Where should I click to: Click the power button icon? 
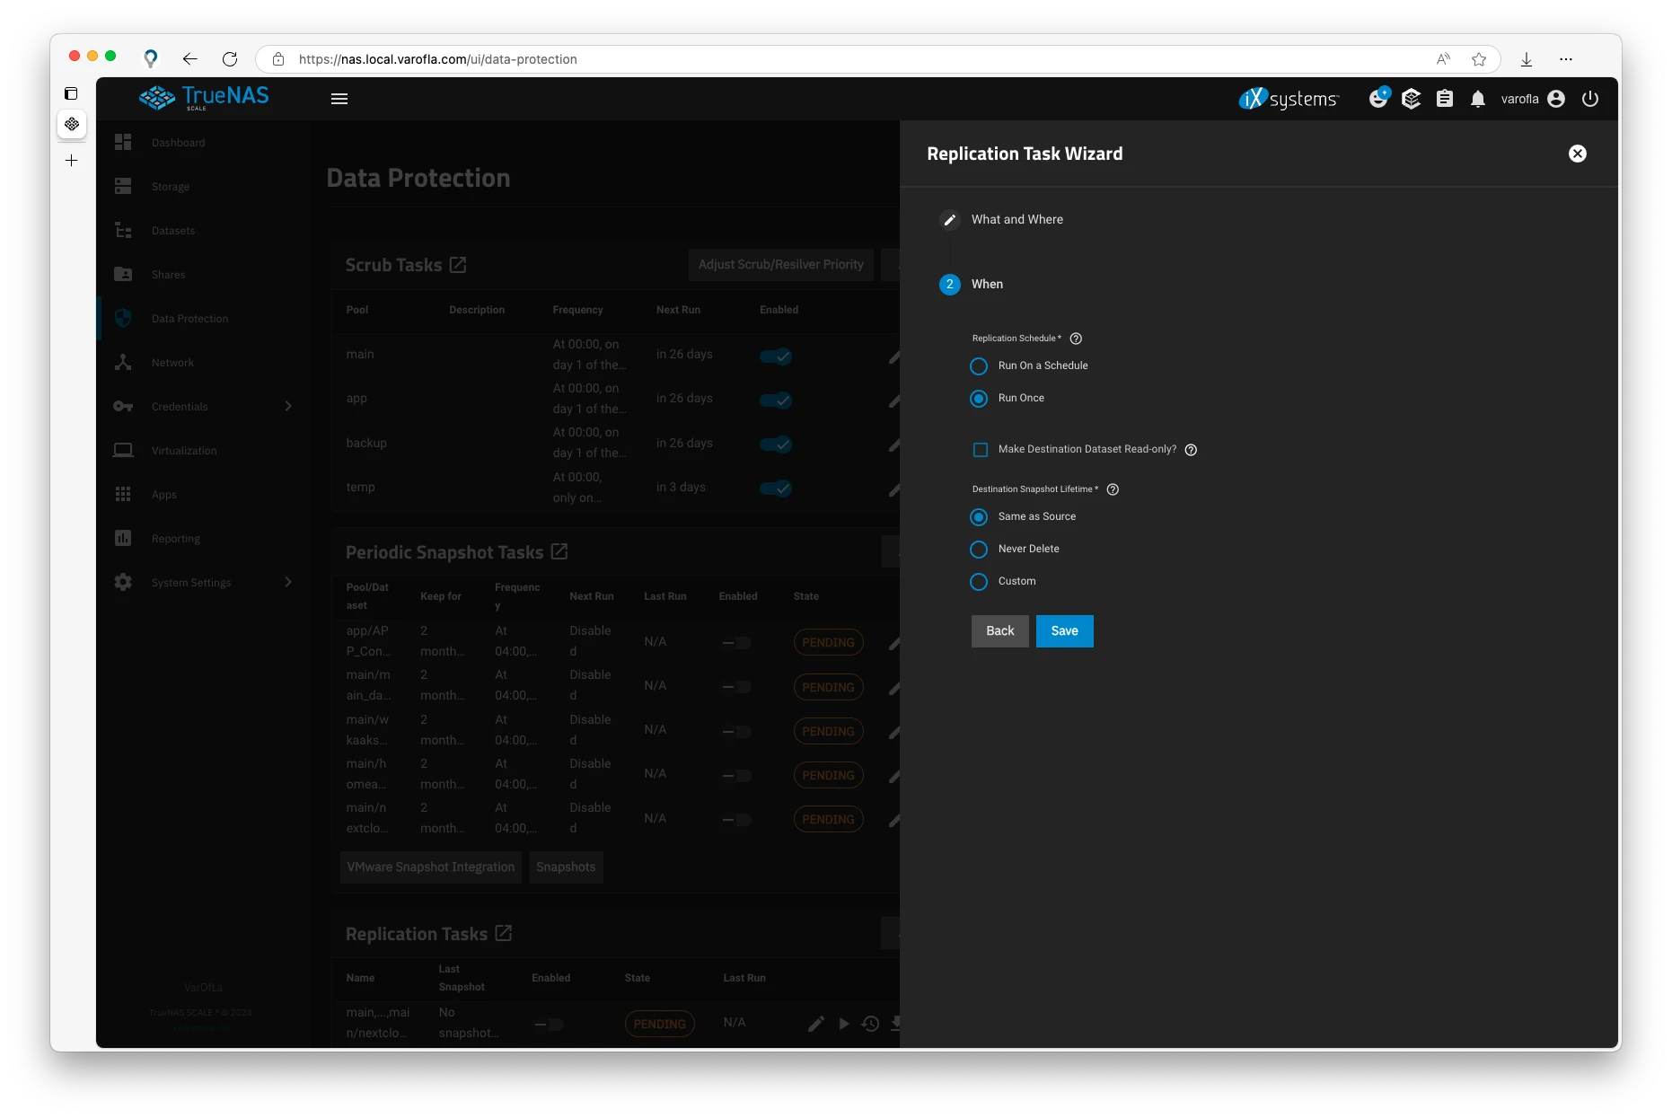coord(1589,99)
